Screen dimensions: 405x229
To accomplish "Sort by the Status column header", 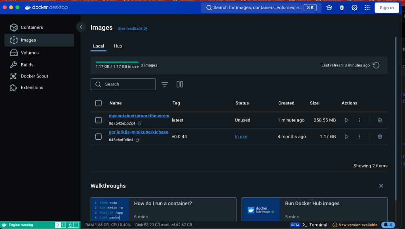I will tap(242, 103).
